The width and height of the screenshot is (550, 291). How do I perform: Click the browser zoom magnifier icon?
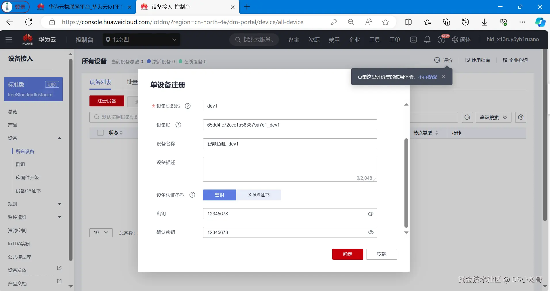click(351, 22)
